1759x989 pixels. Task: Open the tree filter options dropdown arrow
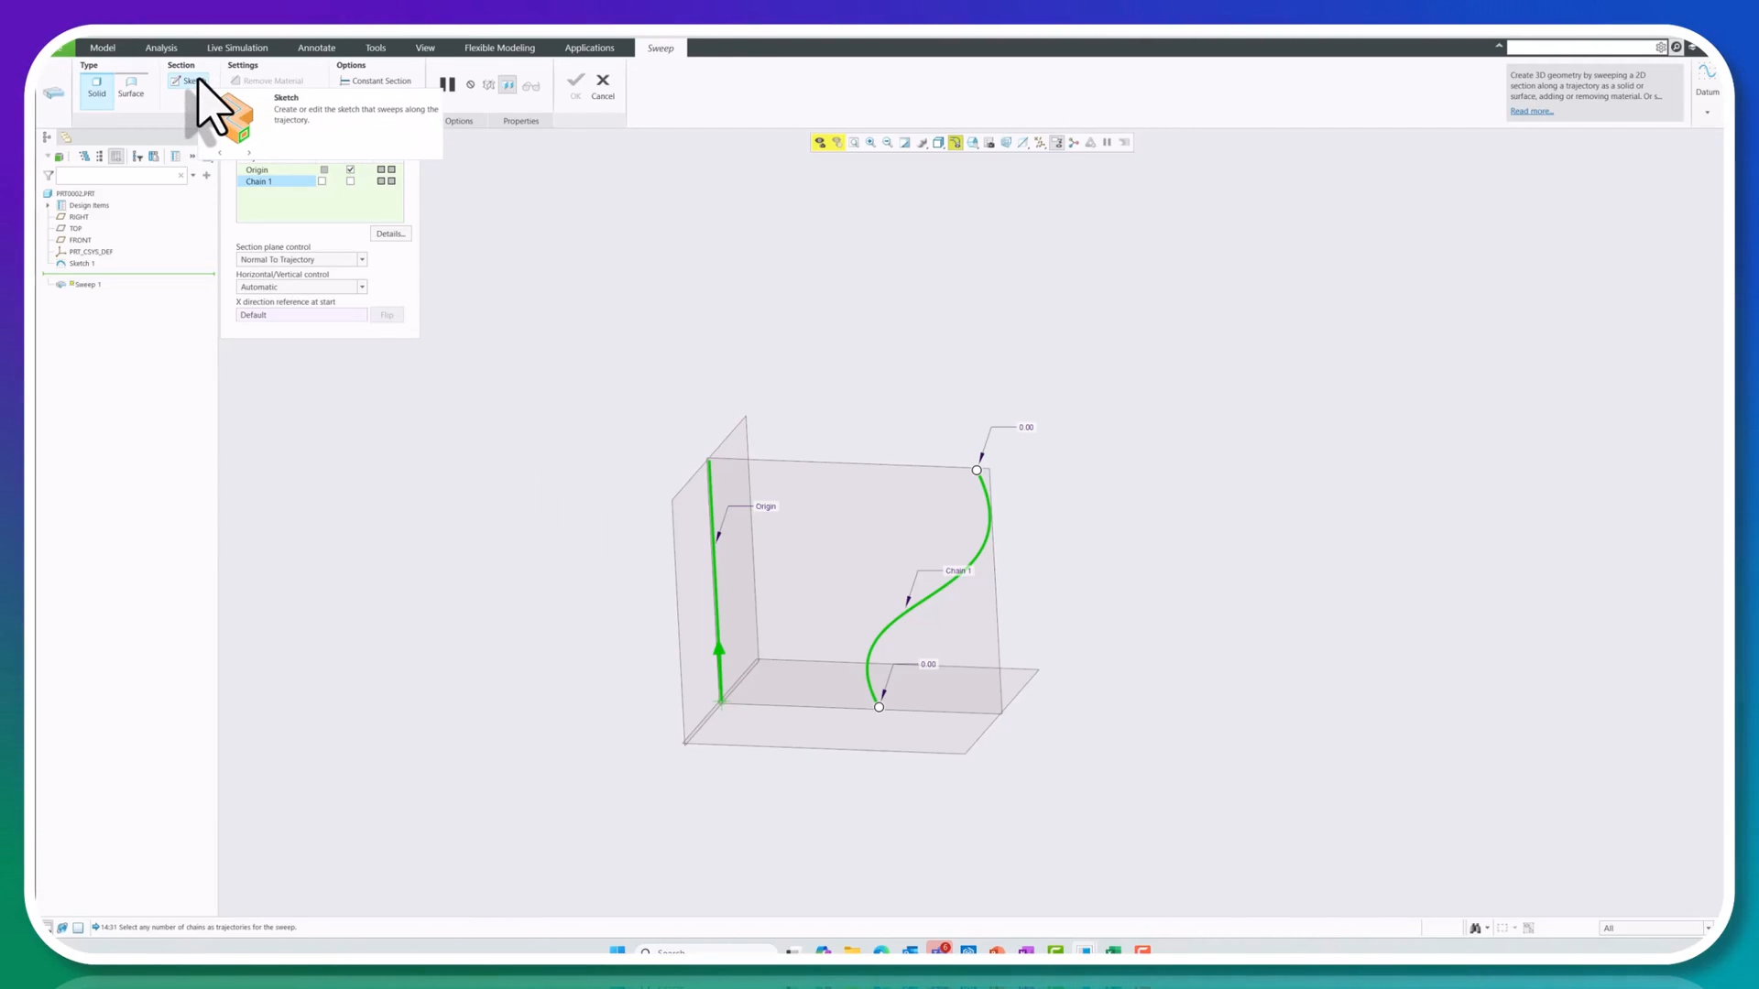193,175
